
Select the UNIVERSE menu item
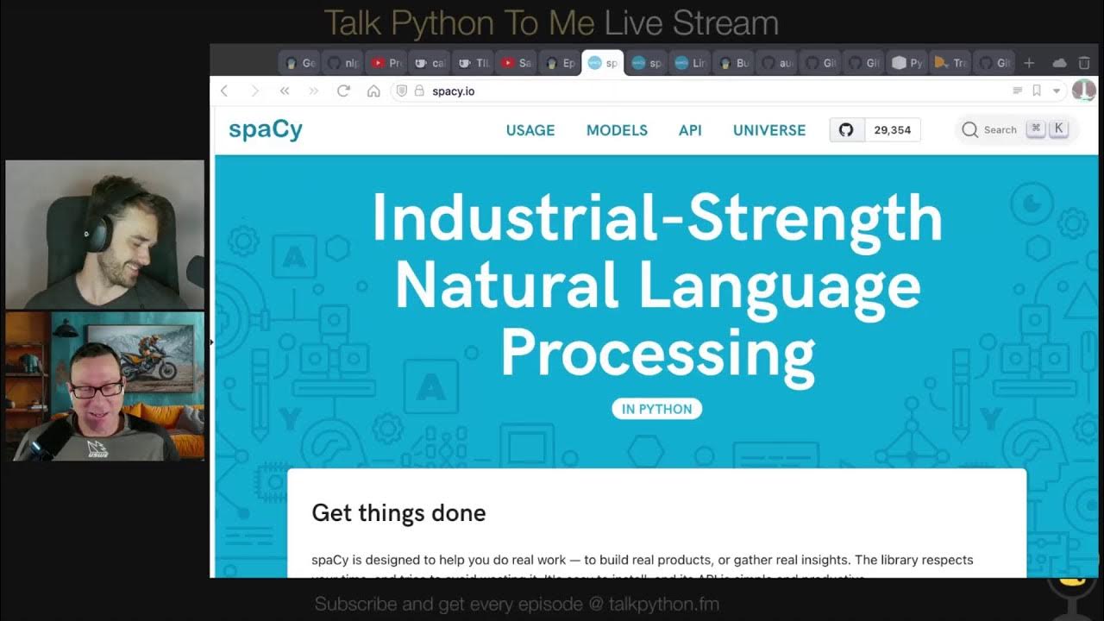point(768,130)
